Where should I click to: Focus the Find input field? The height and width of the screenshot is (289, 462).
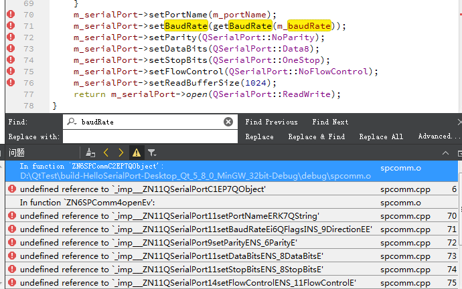click(x=150, y=122)
